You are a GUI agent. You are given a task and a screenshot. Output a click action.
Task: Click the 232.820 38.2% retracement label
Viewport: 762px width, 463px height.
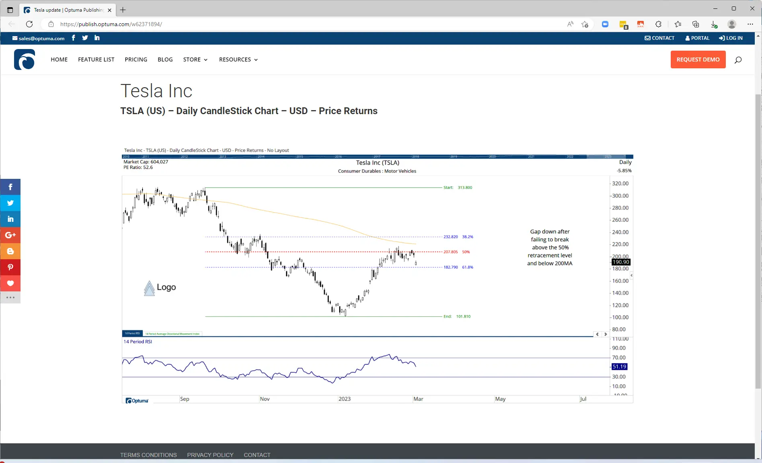458,237
